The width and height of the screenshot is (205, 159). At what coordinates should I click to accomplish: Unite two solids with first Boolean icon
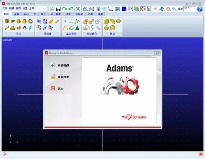pyautogui.click(x=86, y=21)
